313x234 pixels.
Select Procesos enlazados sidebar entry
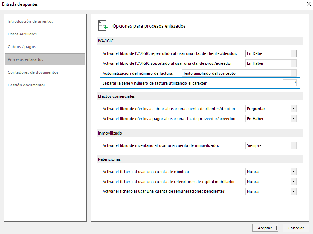coord(45,59)
